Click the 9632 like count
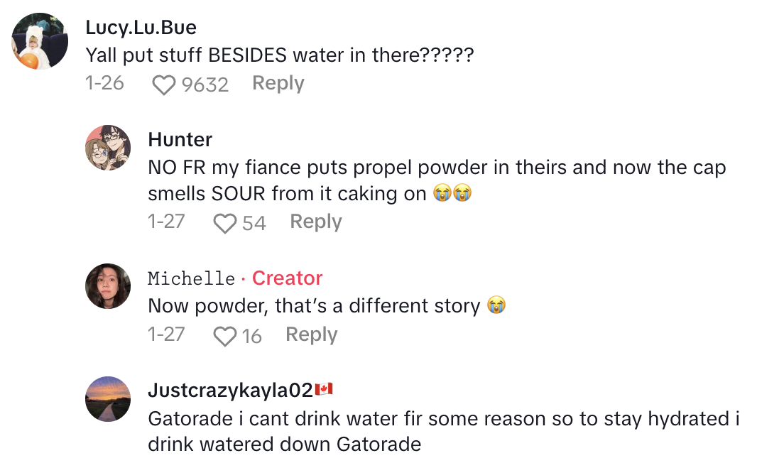This screenshot has height=463, width=757. (x=205, y=85)
